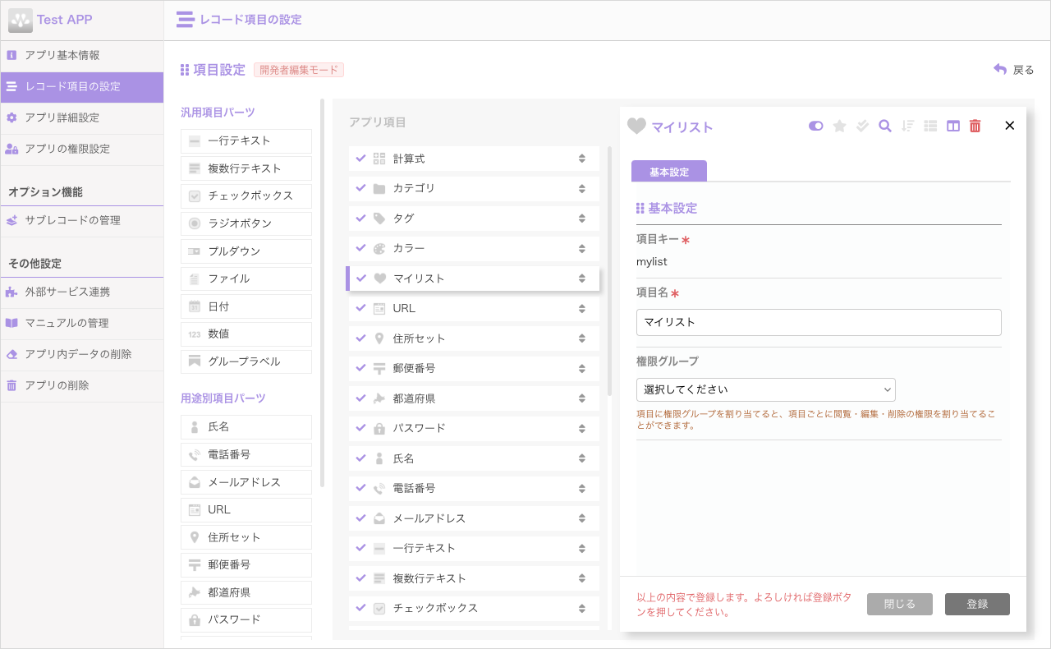Add 数値 part from generic parts
The height and width of the screenshot is (649, 1051).
246,334
